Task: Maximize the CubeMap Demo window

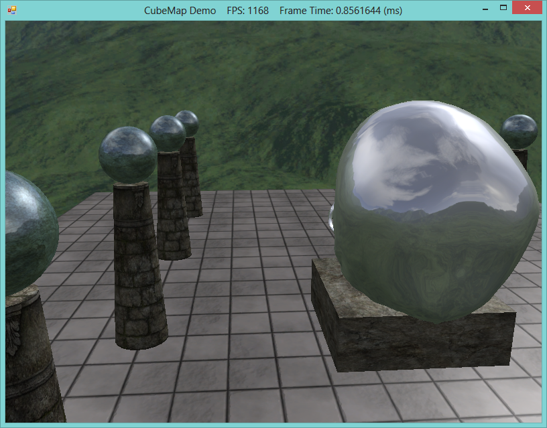Action: coord(503,7)
